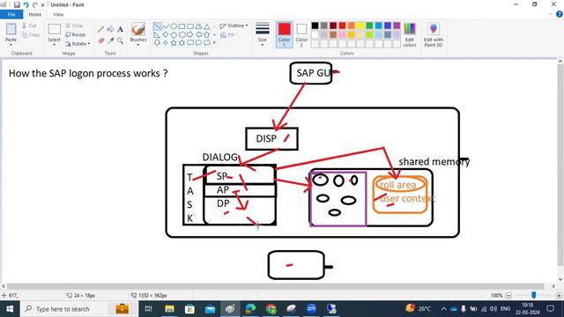Screen dimensions: 564x317
Task: Activate Color 2 selector
Action: (301, 35)
